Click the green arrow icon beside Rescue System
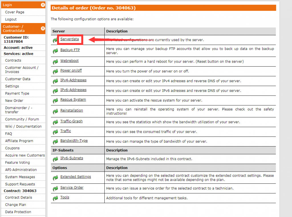292x217 pixels. (55, 100)
